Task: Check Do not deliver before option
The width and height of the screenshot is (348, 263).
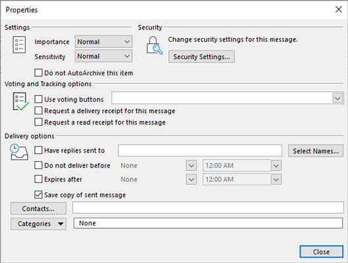Action: tap(38, 165)
